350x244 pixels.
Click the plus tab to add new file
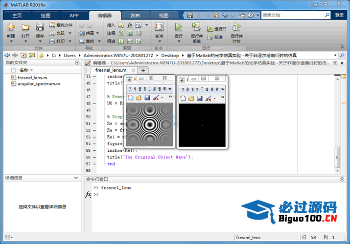click(143, 70)
